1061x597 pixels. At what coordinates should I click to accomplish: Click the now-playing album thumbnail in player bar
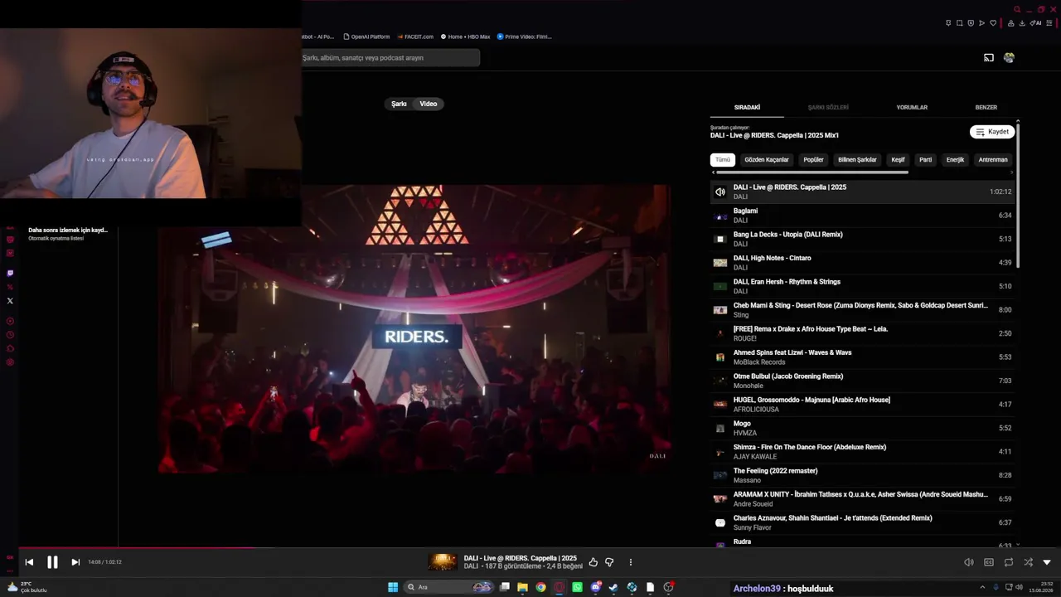coord(443,562)
